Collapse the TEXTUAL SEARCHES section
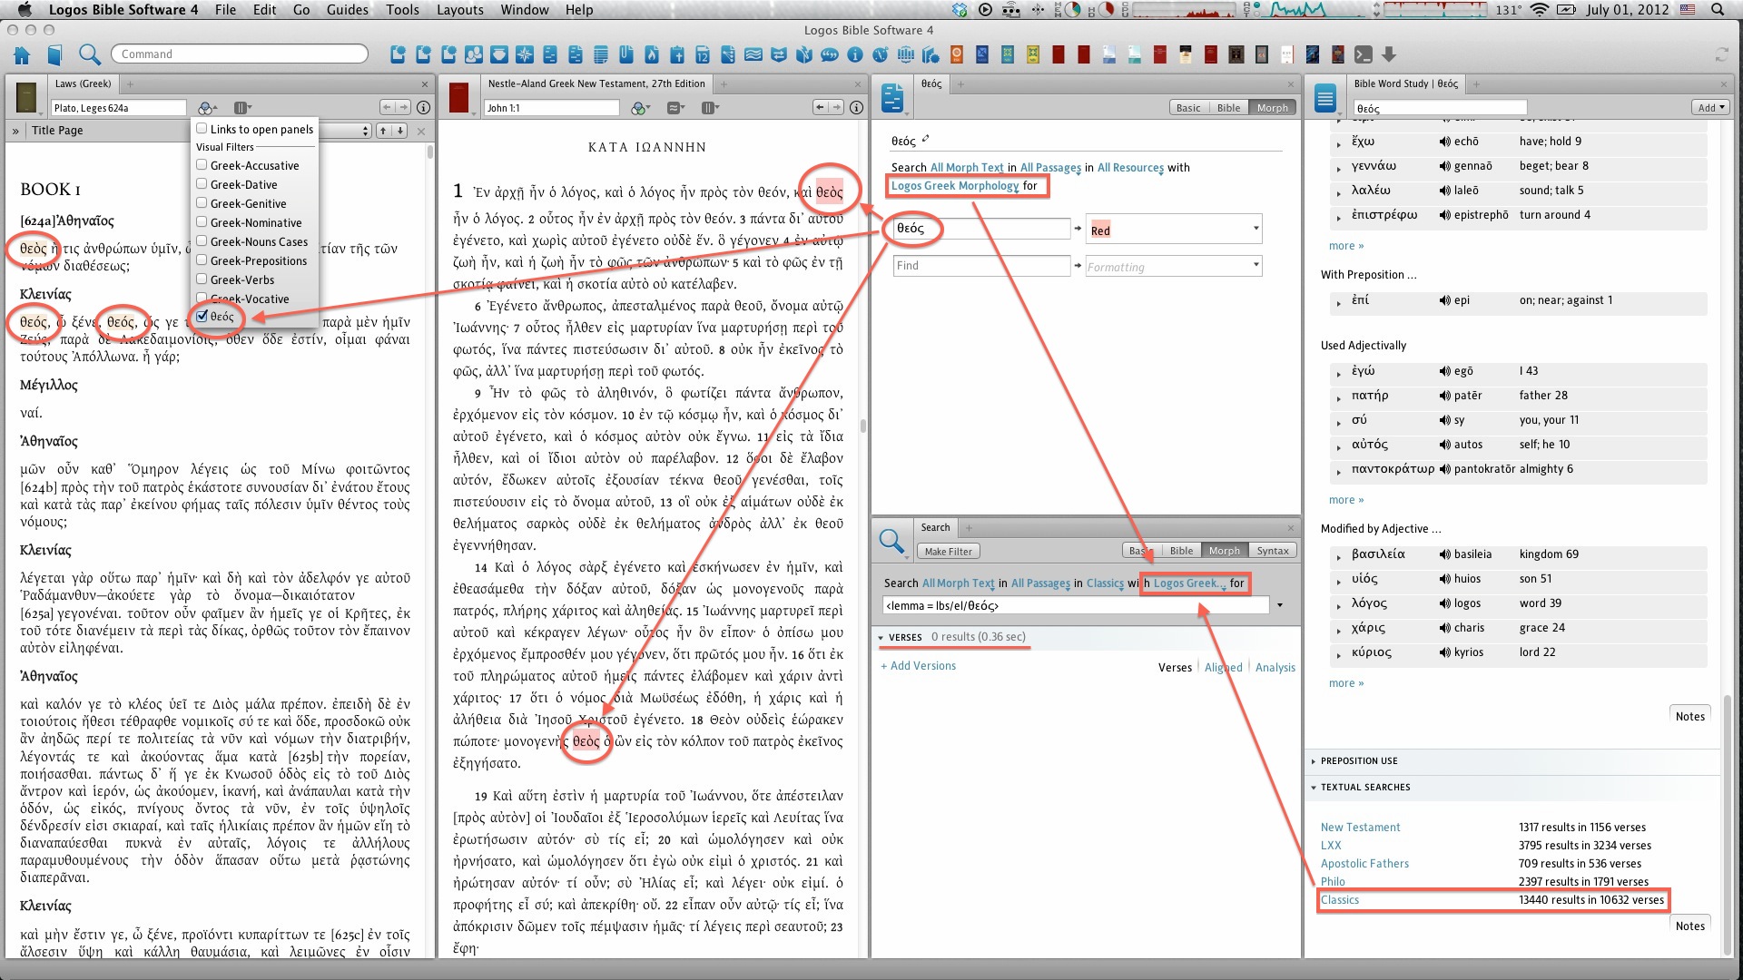Viewport: 1743px width, 980px height. click(1314, 788)
